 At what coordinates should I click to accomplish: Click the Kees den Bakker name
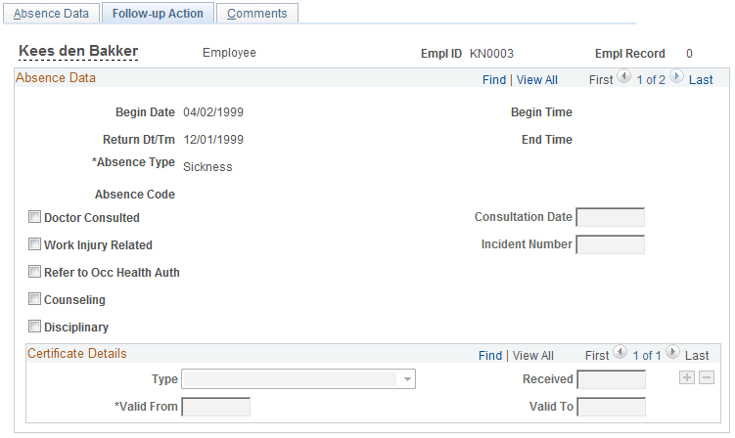click(78, 51)
